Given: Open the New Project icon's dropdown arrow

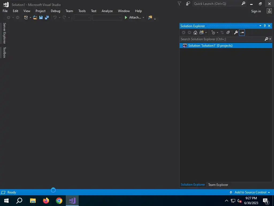Looking at the screenshot, I should 30,17.
